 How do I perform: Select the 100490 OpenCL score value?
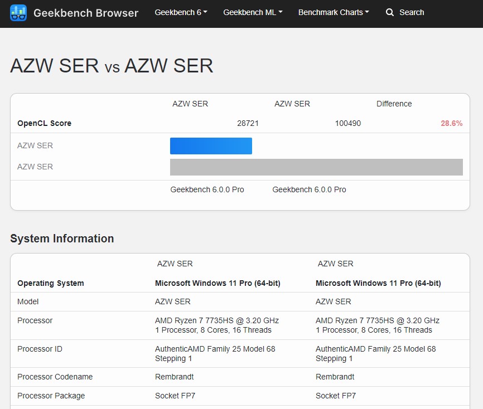coord(347,123)
